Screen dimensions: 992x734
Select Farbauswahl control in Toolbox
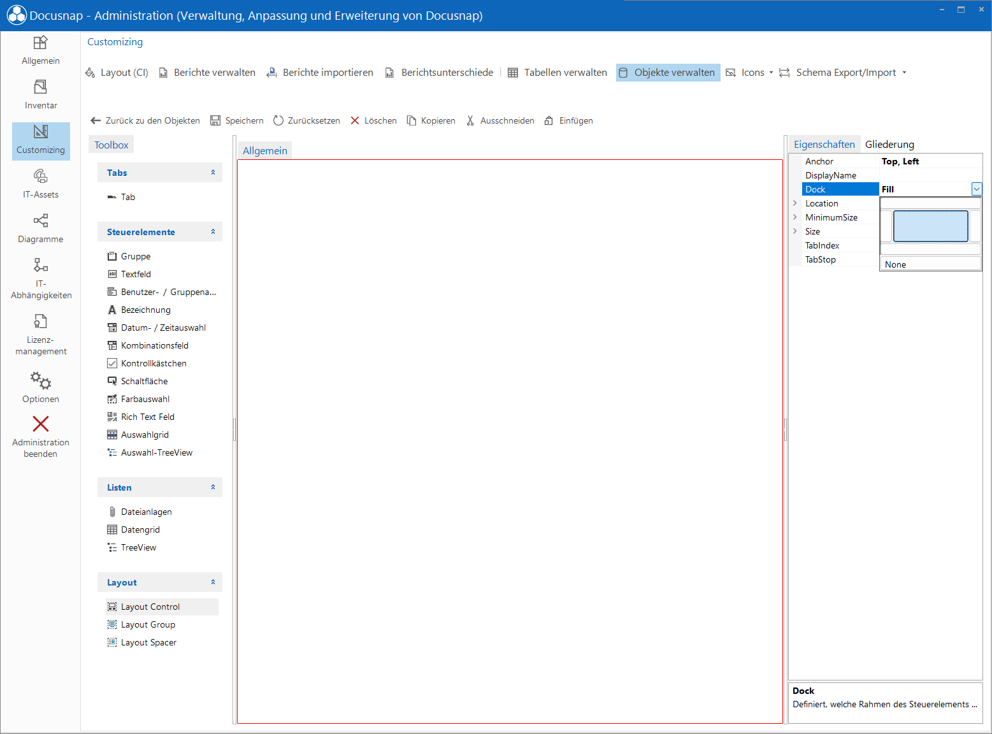pyautogui.click(x=139, y=399)
